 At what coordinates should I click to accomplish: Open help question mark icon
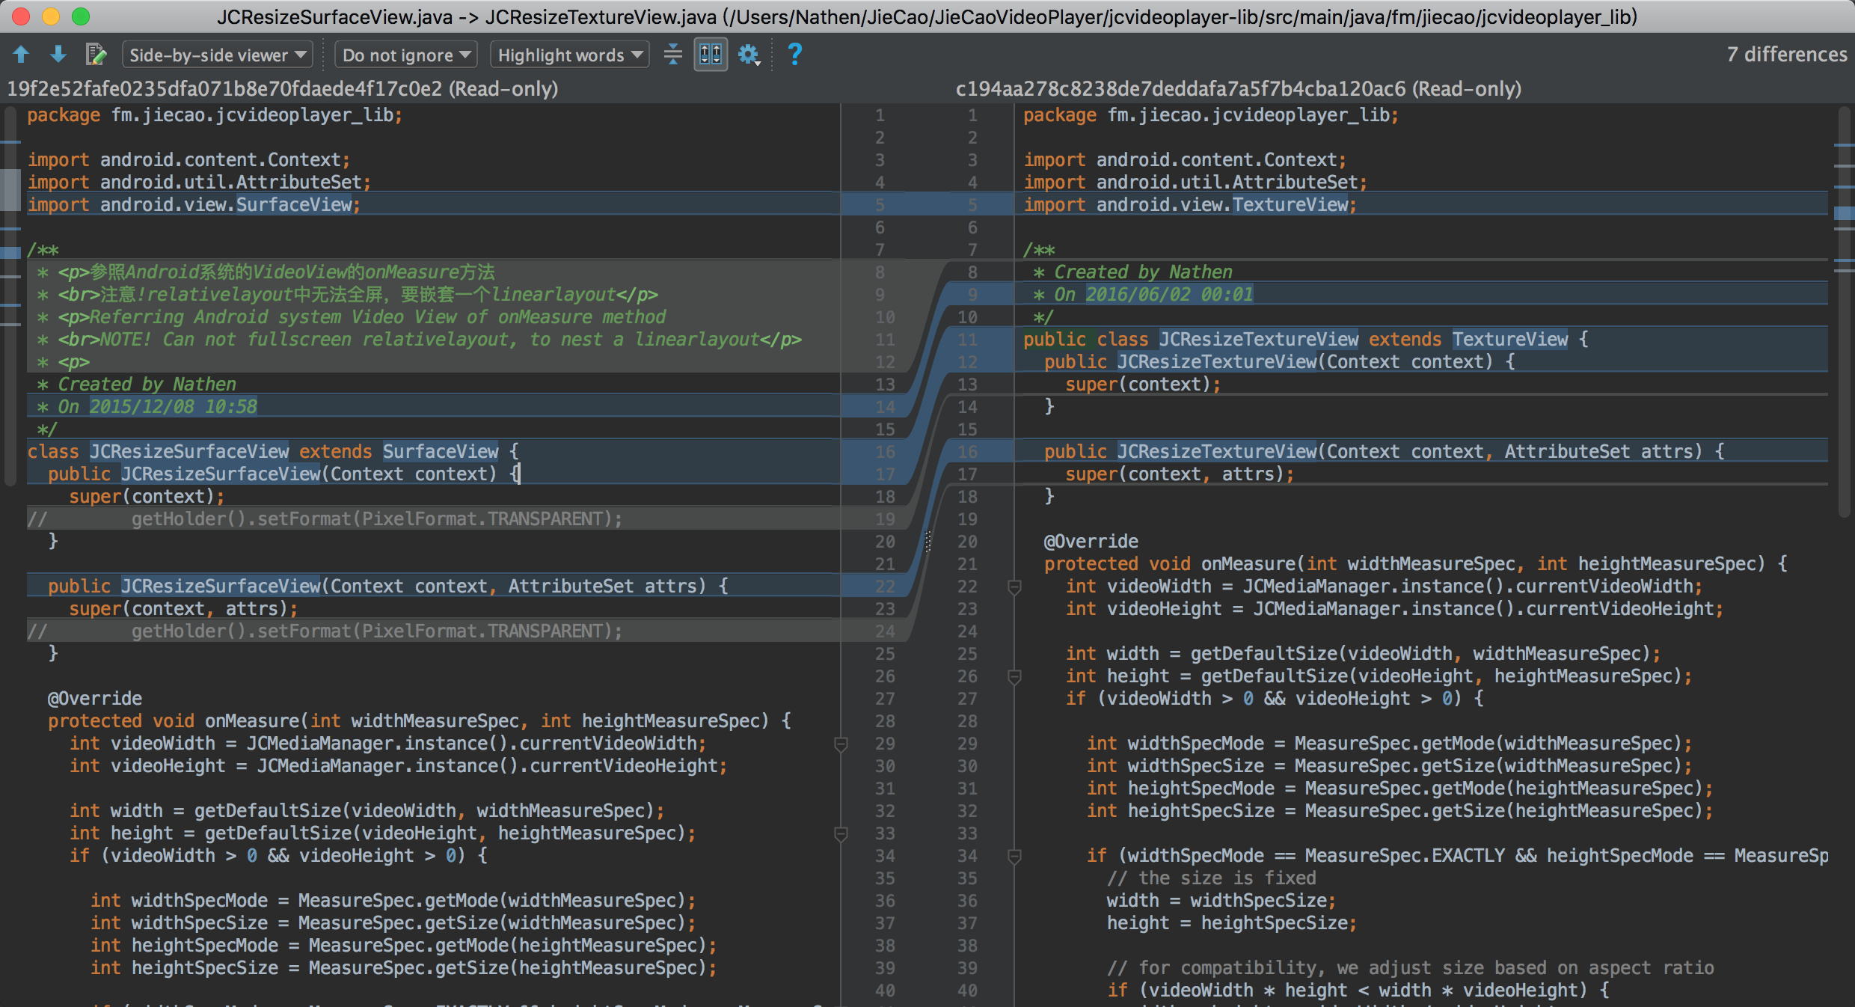[x=794, y=55]
